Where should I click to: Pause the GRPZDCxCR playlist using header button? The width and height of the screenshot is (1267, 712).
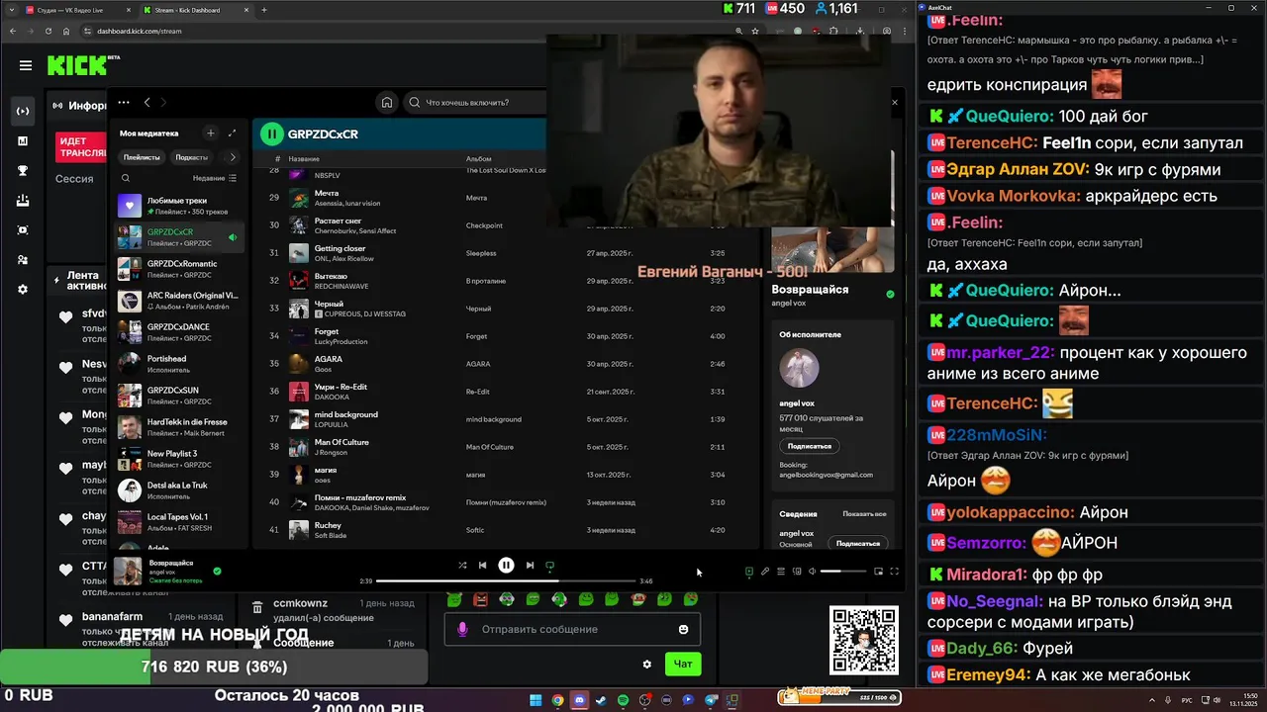coord(271,133)
